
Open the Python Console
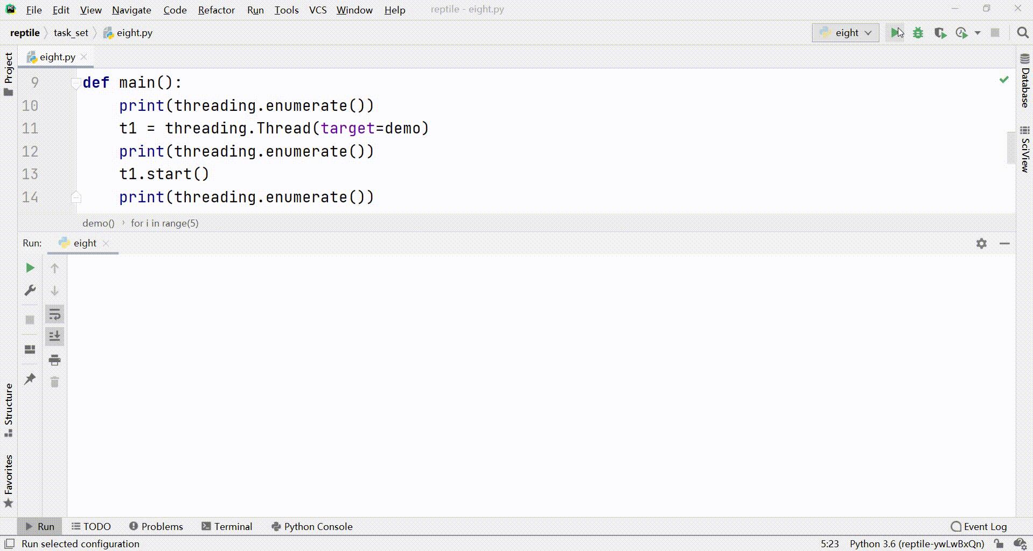point(312,526)
